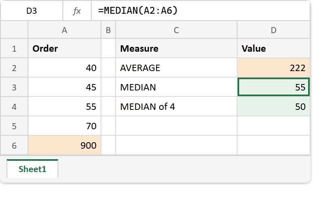Select row 1 header
Viewport: 330px width, 202px height.
14,48
